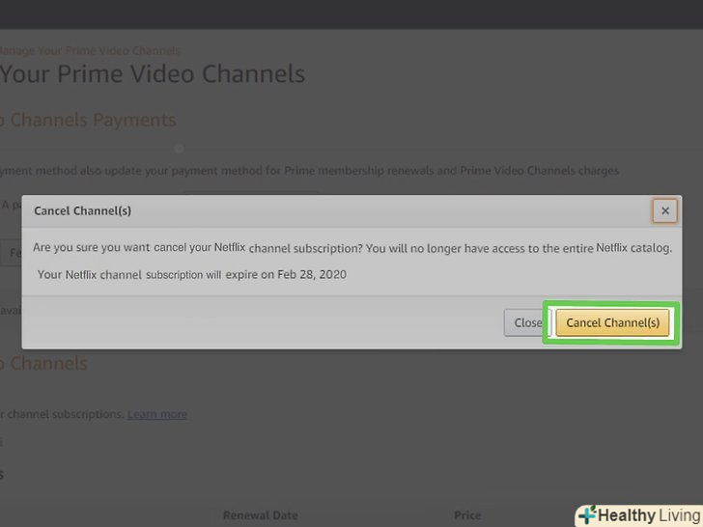Screen dimensions: 703x527
Task: Select the Price column header
Action: [467, 515]
